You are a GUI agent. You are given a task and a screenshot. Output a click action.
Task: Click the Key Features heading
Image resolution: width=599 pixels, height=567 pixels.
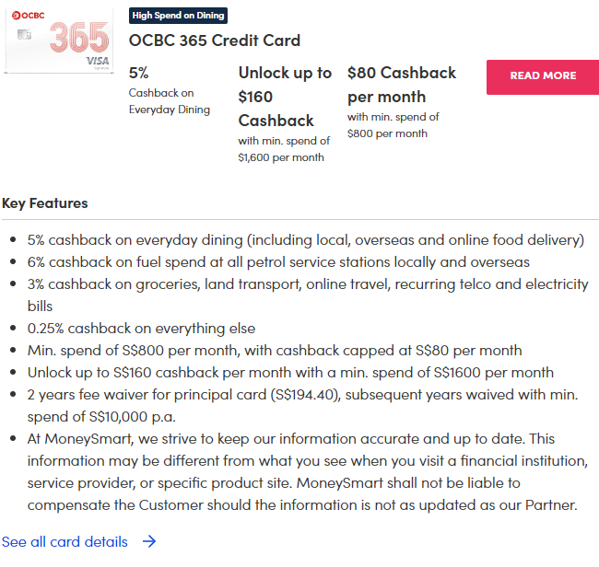pyautogui.click(x=45, y=203)
